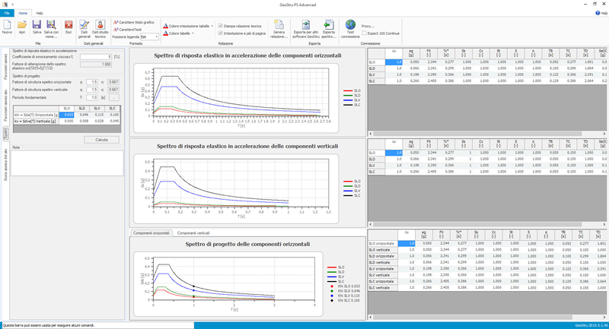Expand Colore intestazione tabelle dropdown
Screen dimensions: 609x329
coord(211,25)
